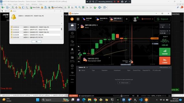Open the Windows Start menu

(38, 100)
